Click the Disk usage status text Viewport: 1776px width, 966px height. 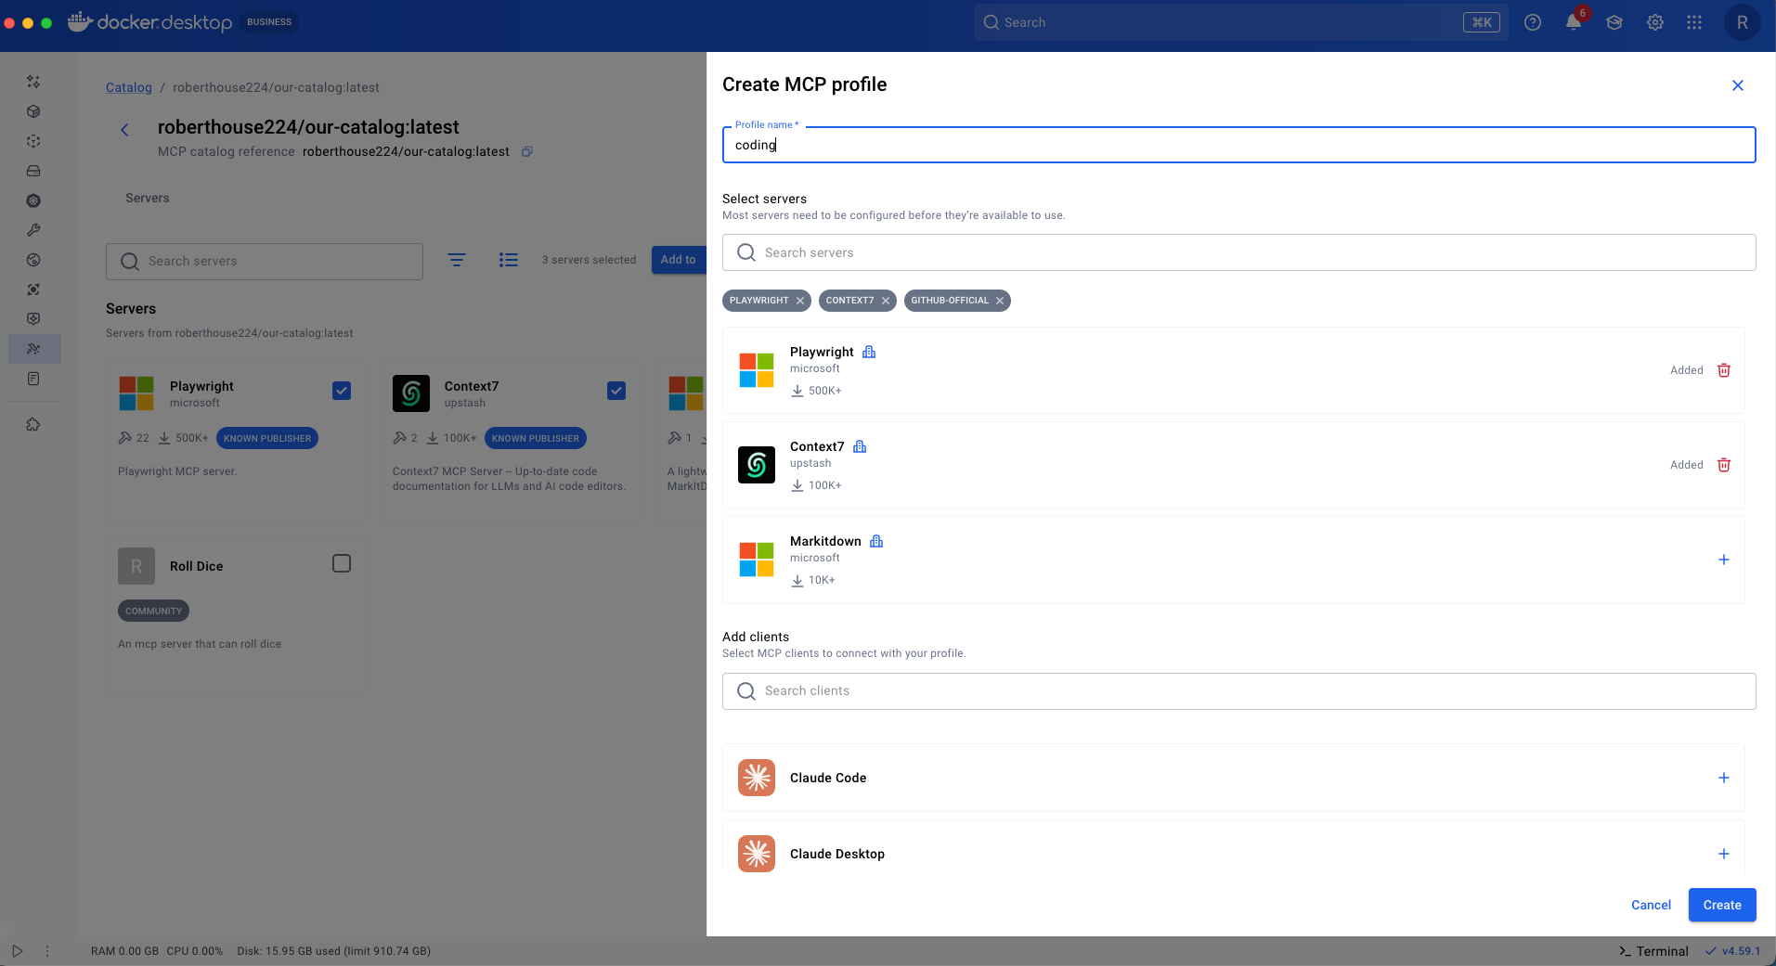click(x=334, y=951)
